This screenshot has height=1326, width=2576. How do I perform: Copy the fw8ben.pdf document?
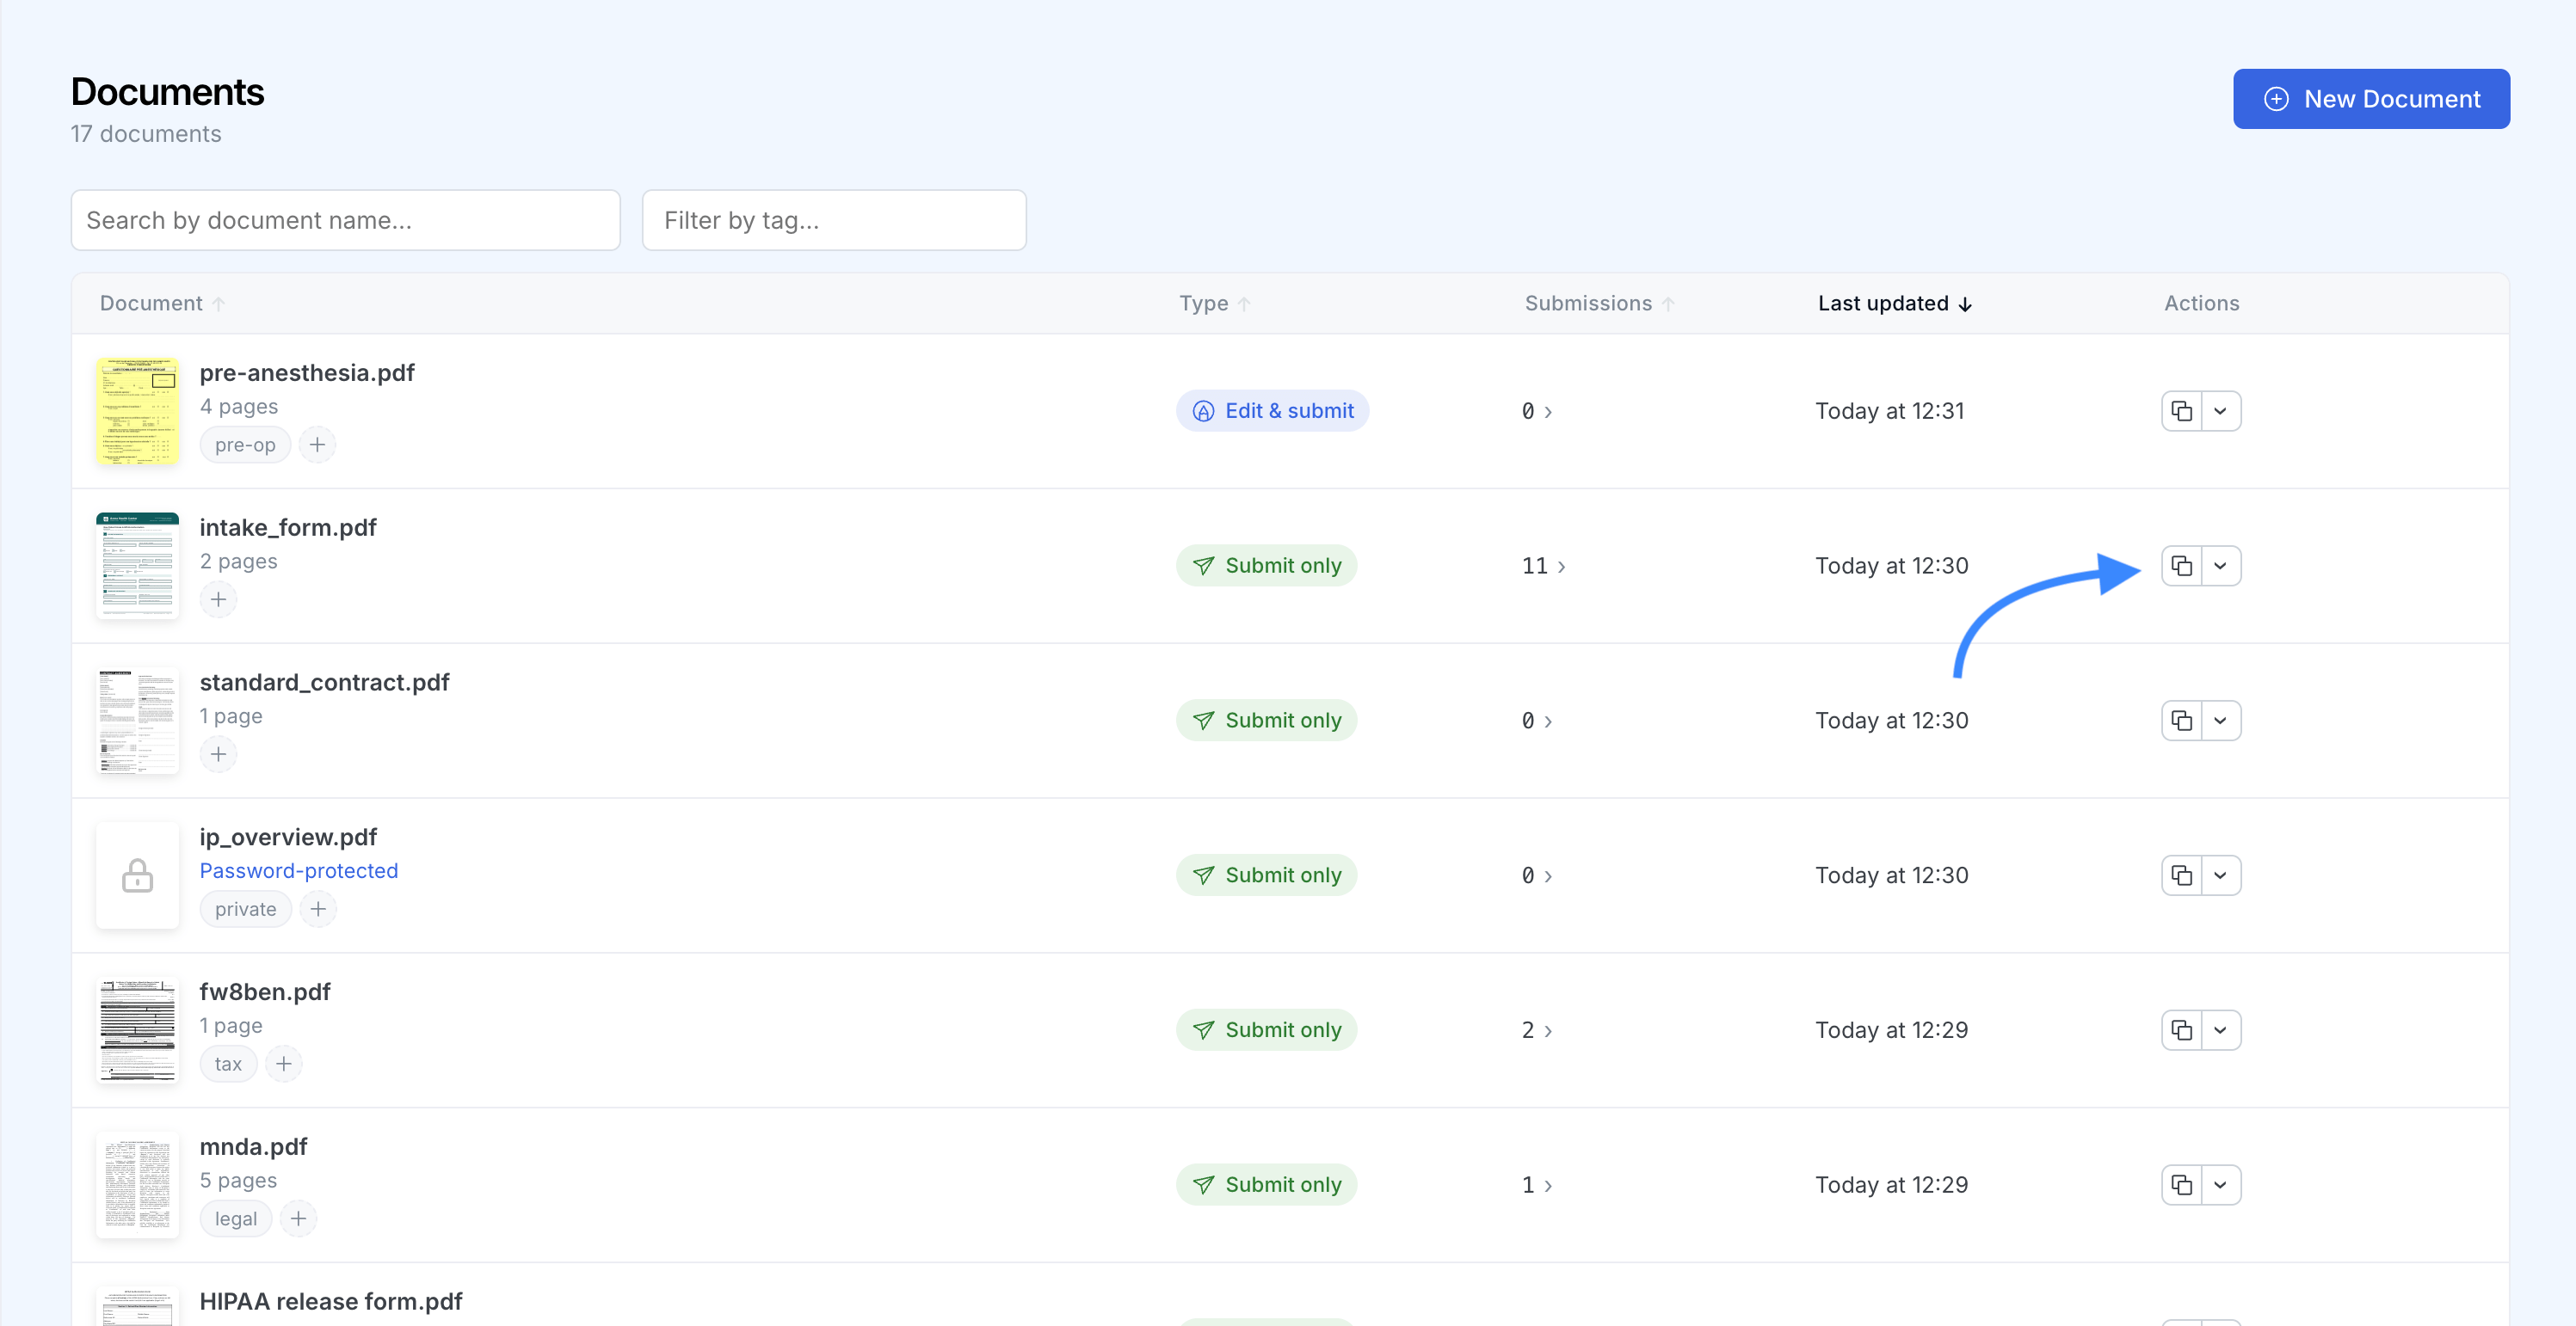coord(2181,1030)
